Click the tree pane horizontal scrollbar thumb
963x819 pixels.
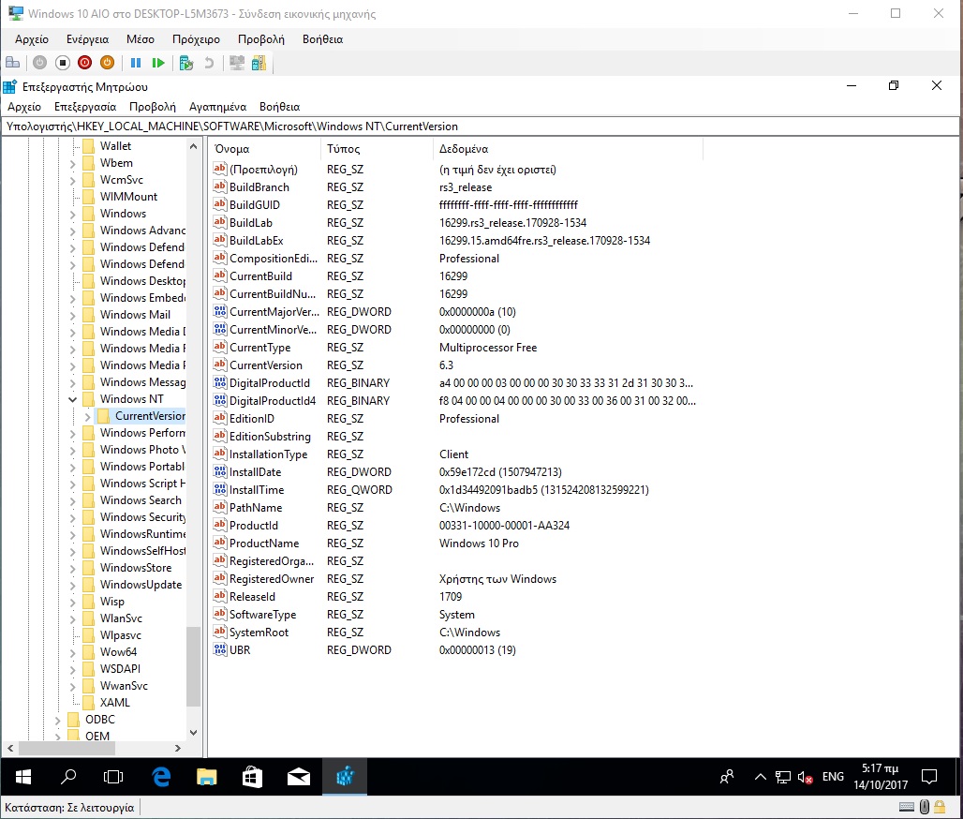click(x=67, y=749)
